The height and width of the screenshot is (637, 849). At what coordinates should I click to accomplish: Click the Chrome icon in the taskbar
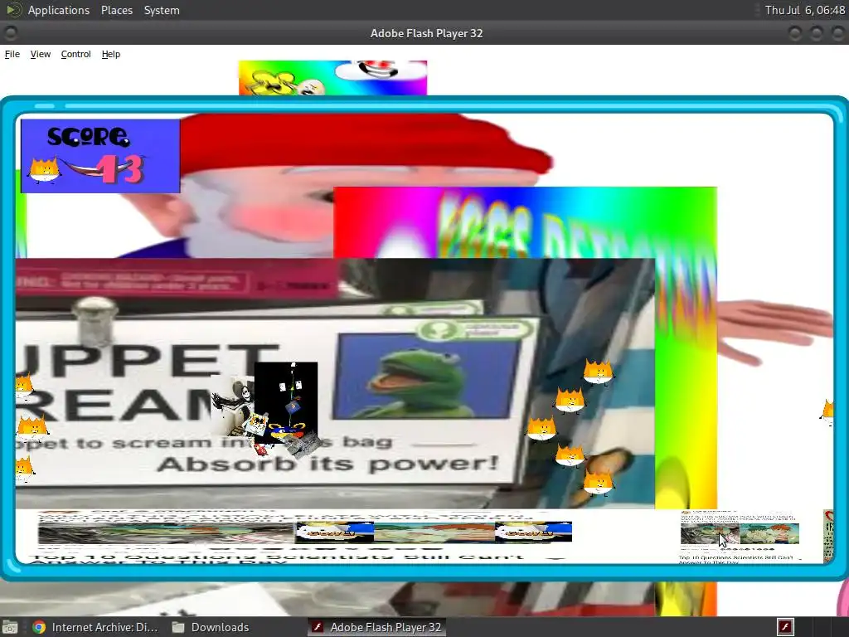coord(39,627)
